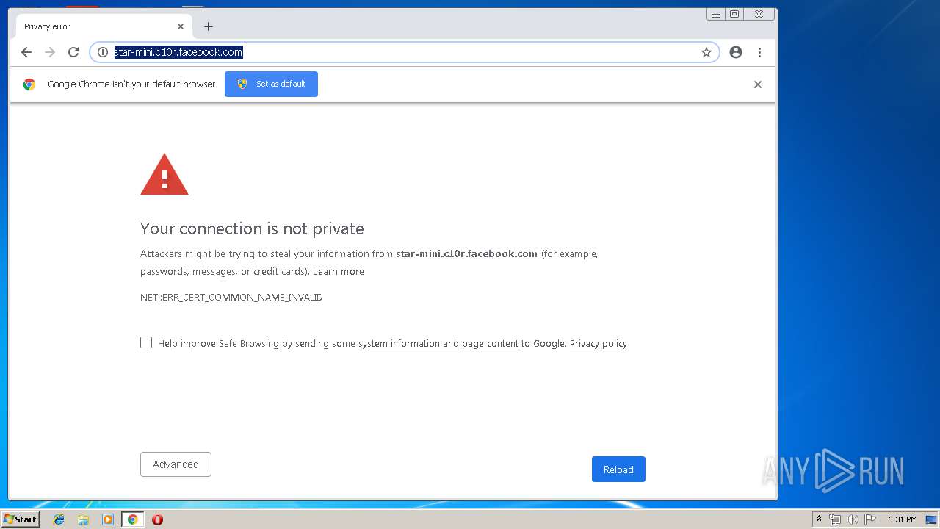Open Chrome three-dot menu

[x=759, y=52]
